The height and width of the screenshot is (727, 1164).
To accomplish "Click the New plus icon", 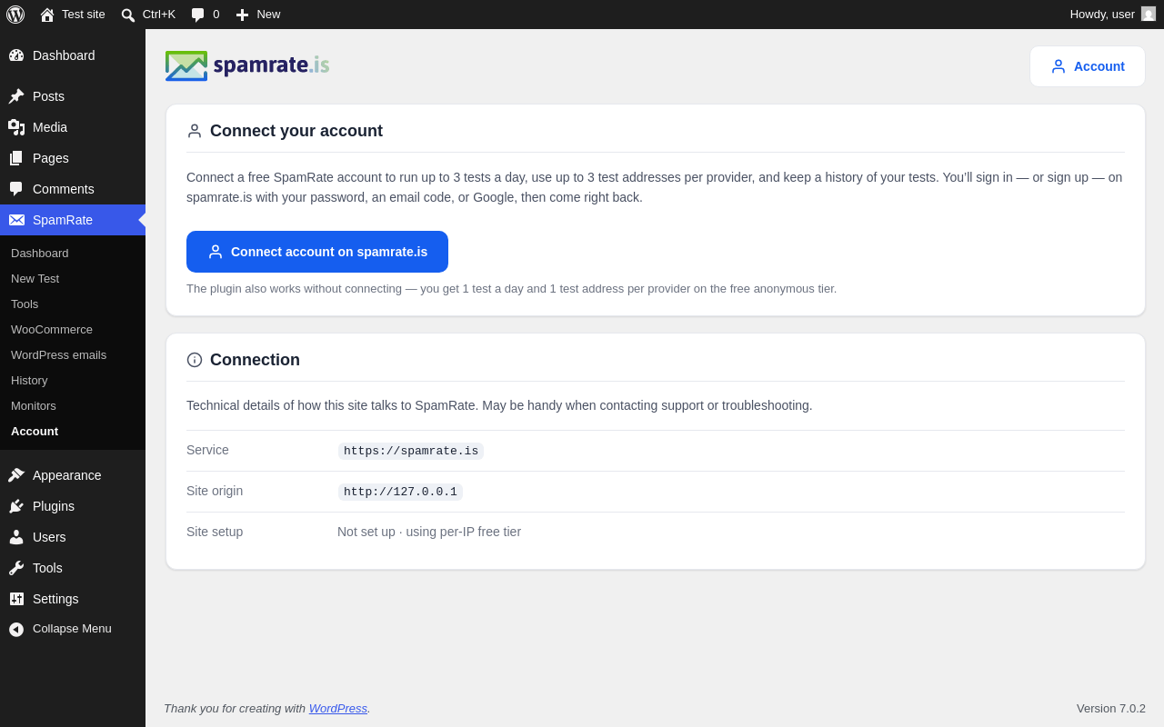I will (242, 15).
